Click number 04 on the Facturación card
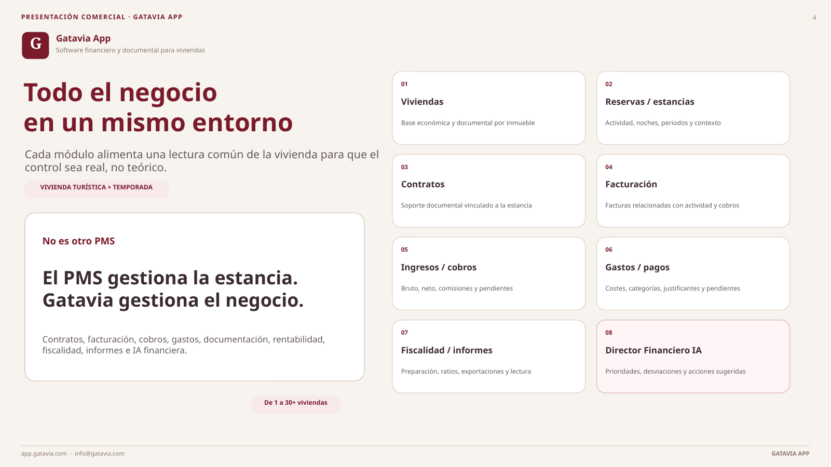 [x=609, y=167]
